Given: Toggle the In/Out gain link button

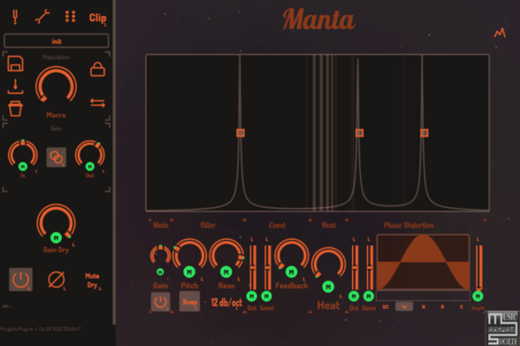Looking at the screenshot, I should (56, 158).
